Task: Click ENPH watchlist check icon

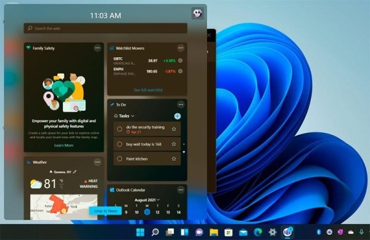Action: coord(180,71)
